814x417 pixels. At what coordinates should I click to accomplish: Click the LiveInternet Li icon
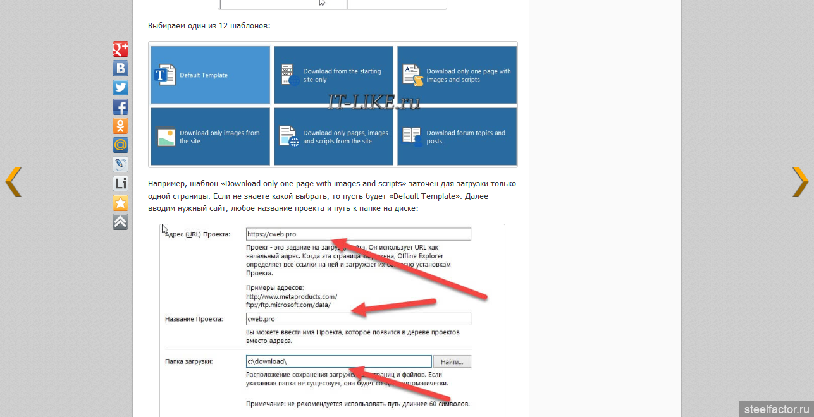[120, 184]
